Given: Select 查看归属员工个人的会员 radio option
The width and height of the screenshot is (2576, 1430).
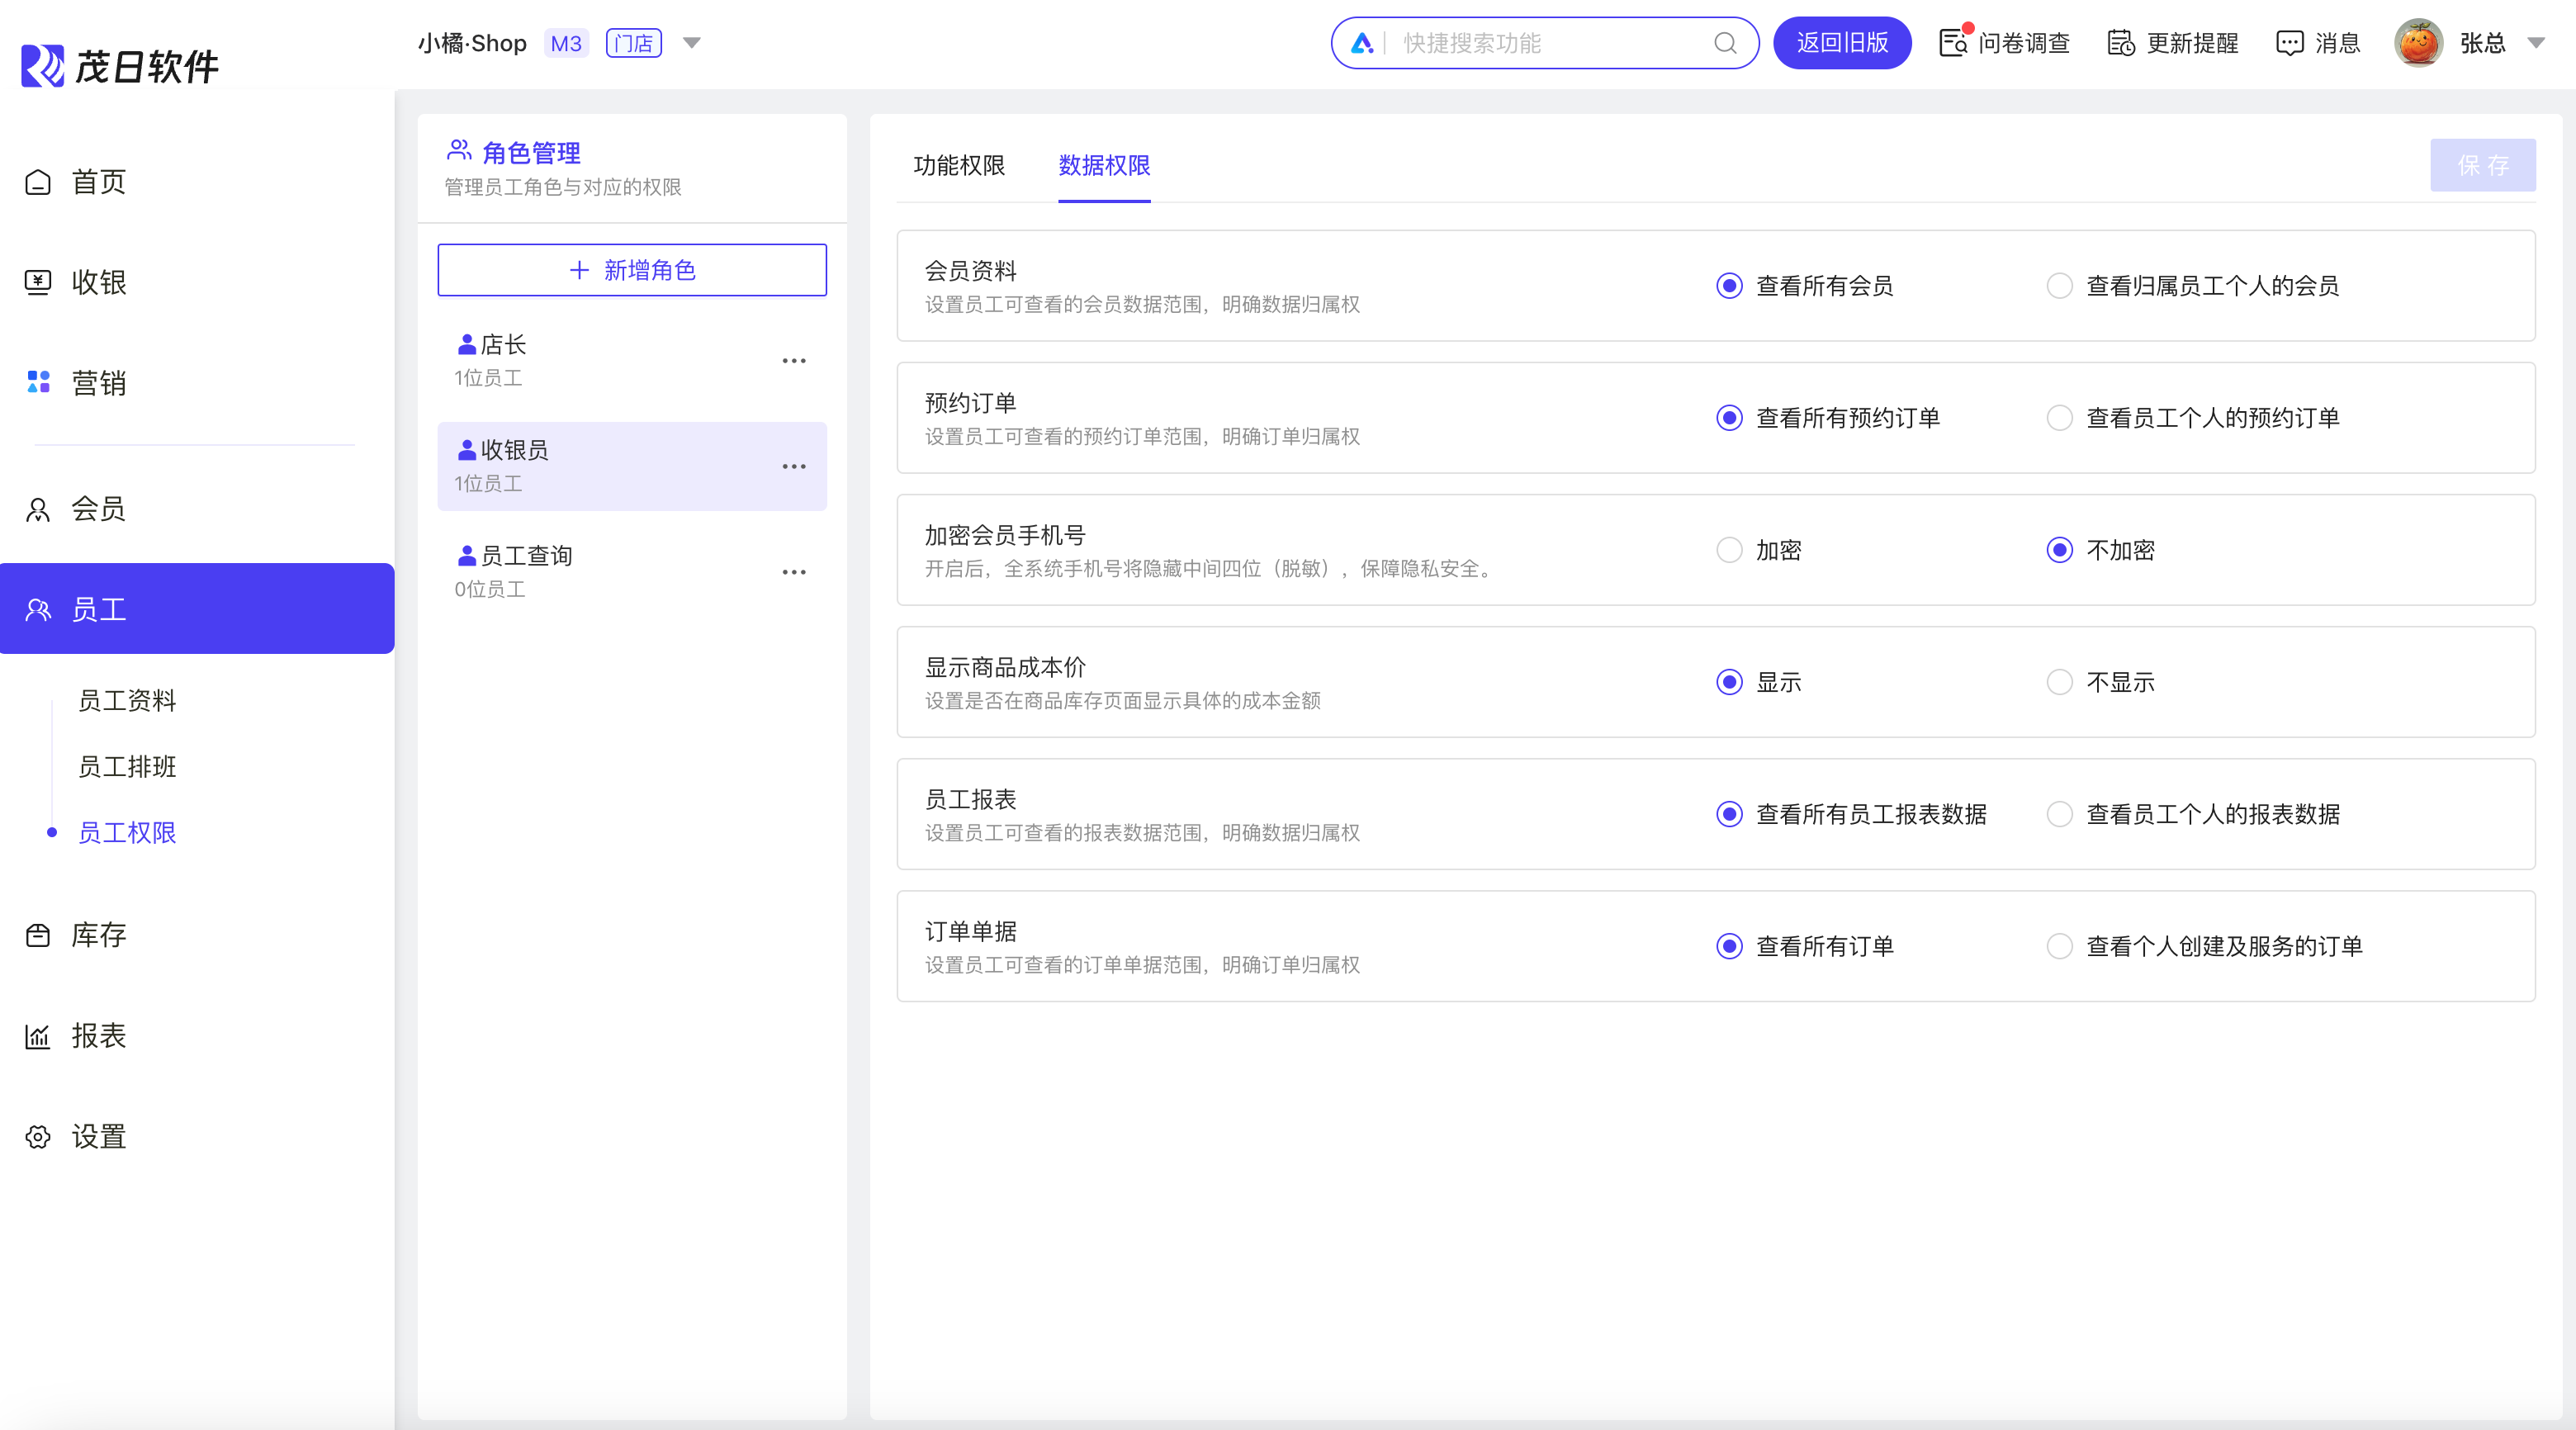Looking at the screenshot, I should coord(2059,286).
